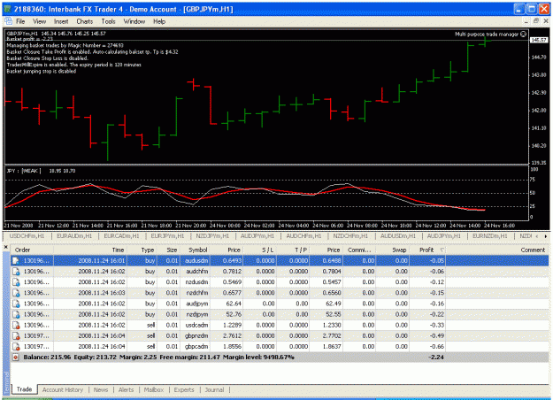Open the Mailbox tab
Image resolution: width=553 pixels, height=400 pixels.
pos(154,389)
